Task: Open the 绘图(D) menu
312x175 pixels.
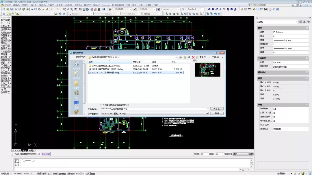Action: click(x=60, y=5)
